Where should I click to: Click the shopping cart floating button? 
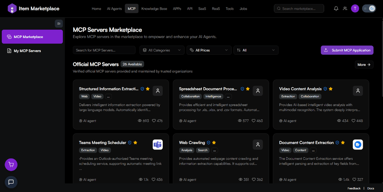11,165
